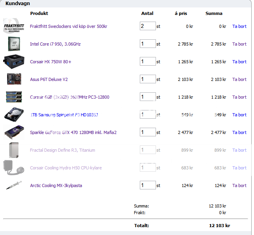Viewport: 254px width, 235px height.
Task: Click the Sparkle GeForce graphics card image
Action: pos(14,132)
